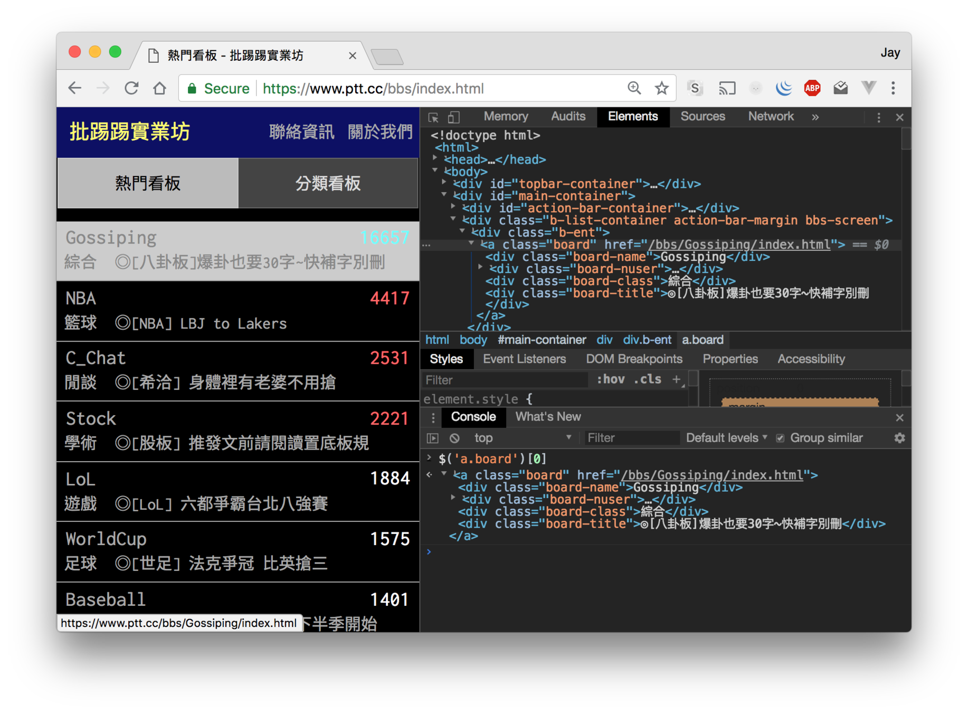Select the 熱門看板 tab
Image resolution: width=968 pixels, height=713 pixels.
coord(148,183)
